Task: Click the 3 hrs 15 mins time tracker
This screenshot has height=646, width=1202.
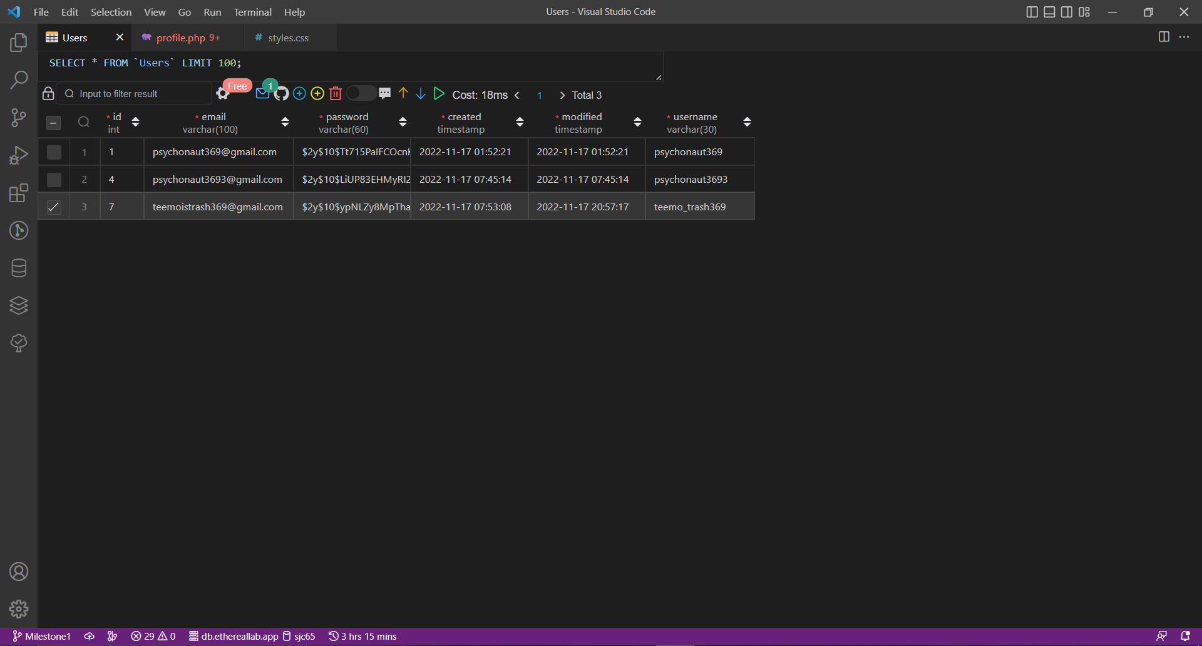Action: (362, 636)
